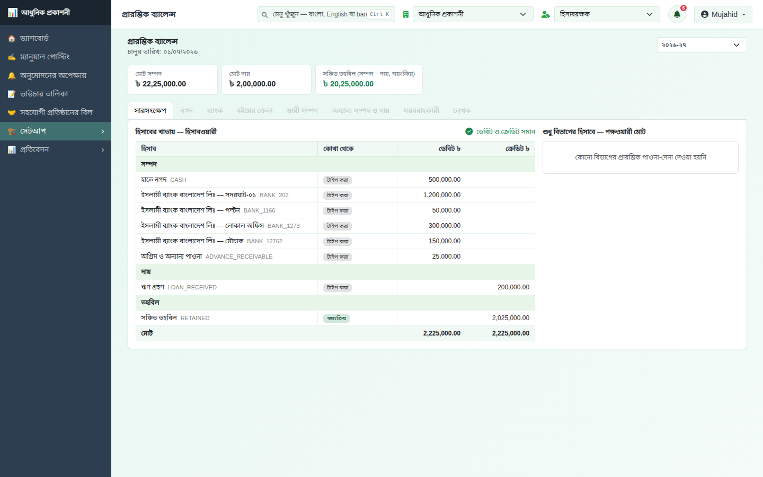763x477 pixels.
Task: Click the construction icon beside সেটআপ
Action: coord(12,131)
